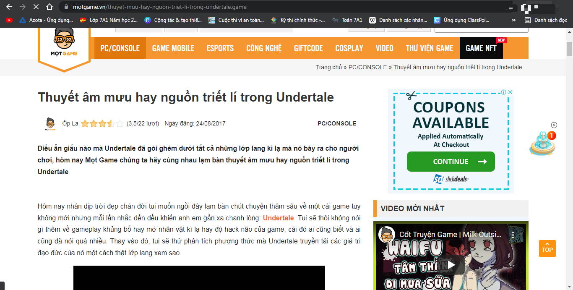Viewport: 573px width, 290px height.
Task: Open the Danh sách đọc reading list
Action: (x=546, y=20)
